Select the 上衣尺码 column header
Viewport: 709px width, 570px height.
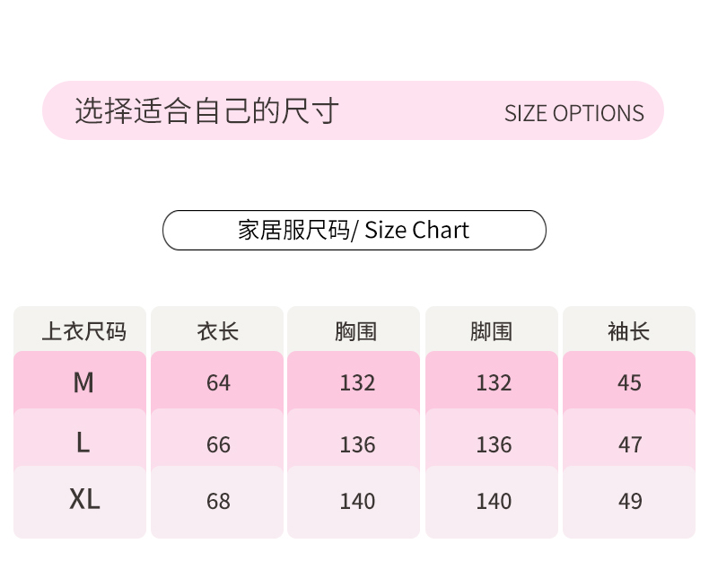(83, 331)
